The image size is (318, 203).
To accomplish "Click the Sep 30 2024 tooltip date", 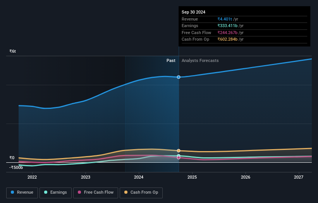I will [x=194, y=12].
